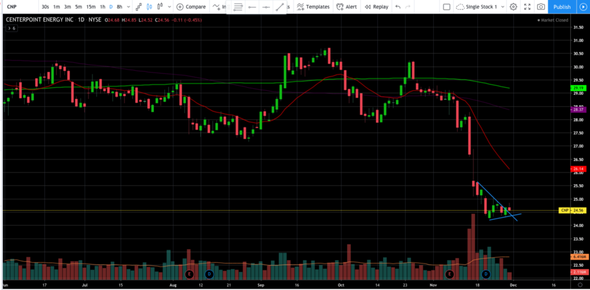Enter fullscreen mode

click(527, 7)
